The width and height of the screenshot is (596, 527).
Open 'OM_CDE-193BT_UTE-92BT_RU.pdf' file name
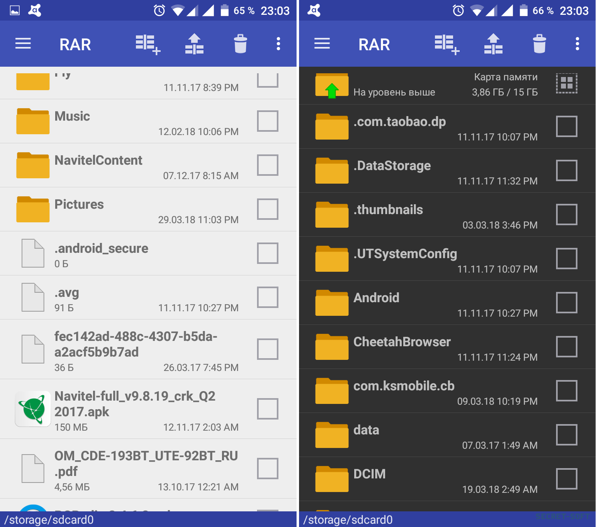146,464
